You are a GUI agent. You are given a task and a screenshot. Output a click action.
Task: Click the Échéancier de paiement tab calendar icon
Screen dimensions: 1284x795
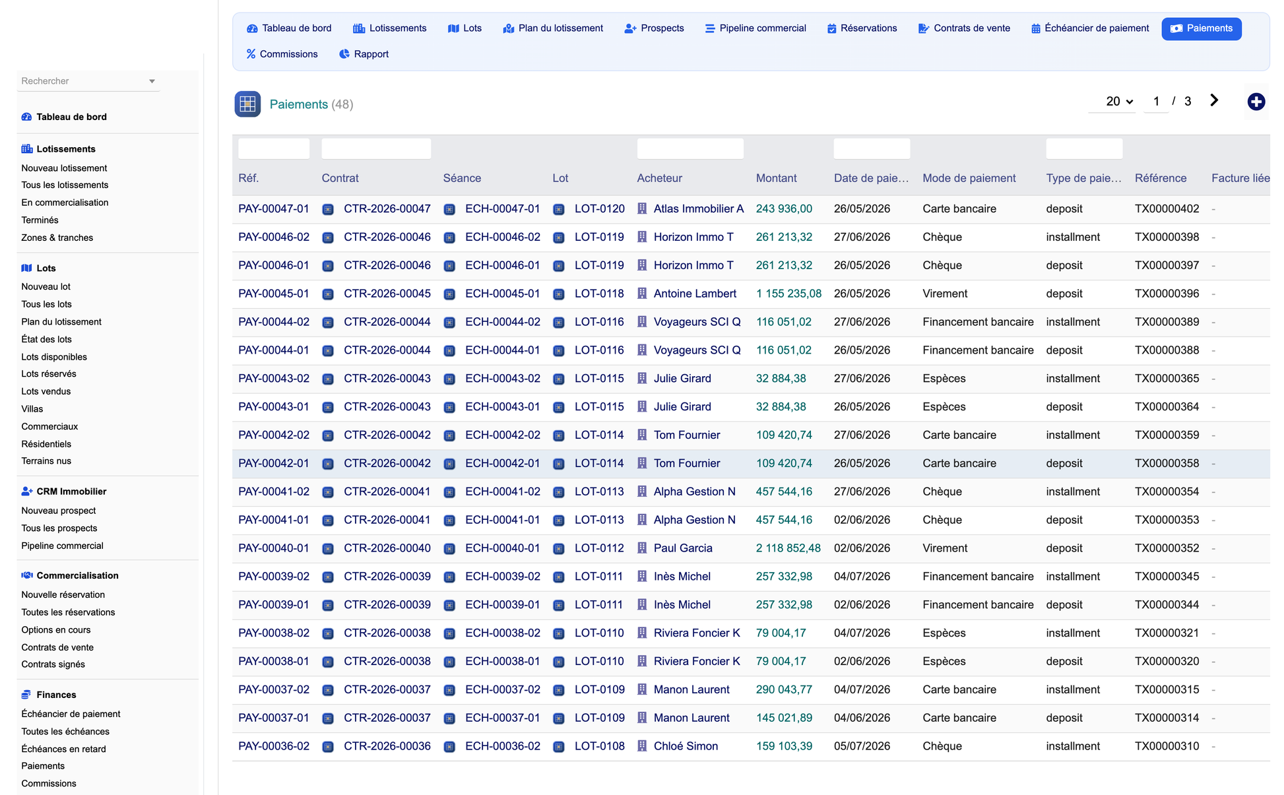coord(1035,28)
